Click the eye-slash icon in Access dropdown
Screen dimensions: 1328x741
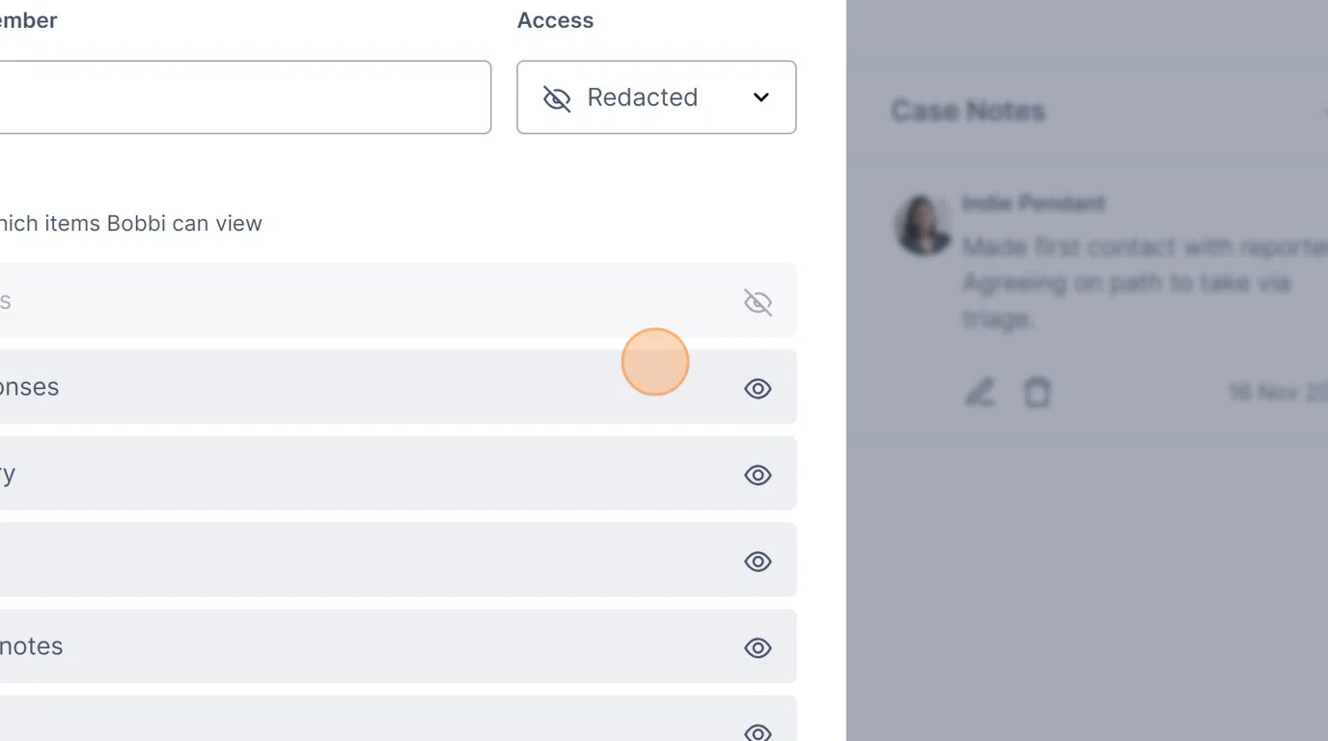click(x=557, y=97)
